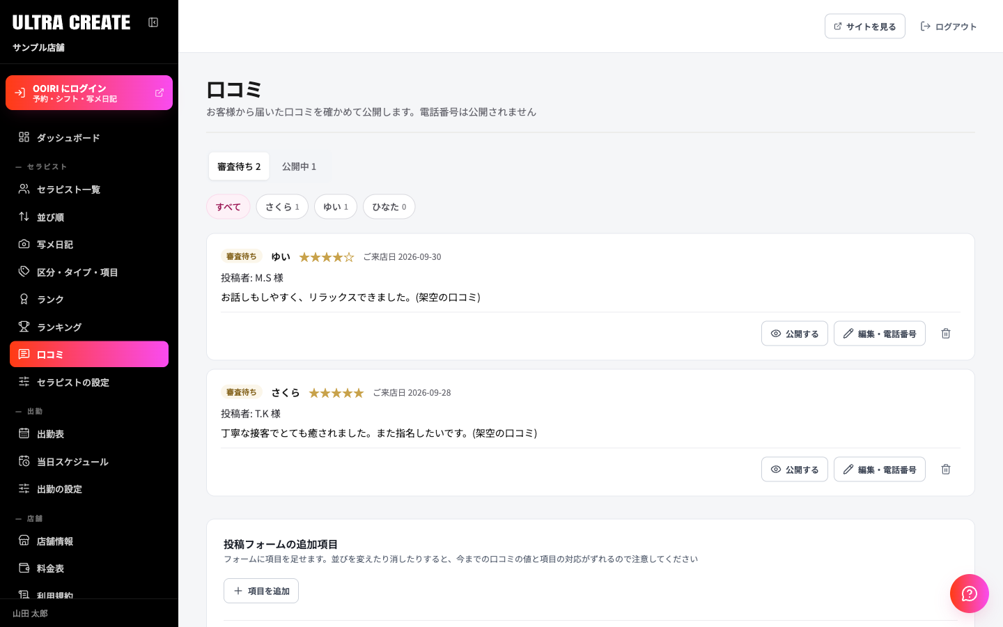Viewport: 1003px width, 627px height.
Task: Click the 当日スケジュール calendar-clock icon
Action: point(24,461)
